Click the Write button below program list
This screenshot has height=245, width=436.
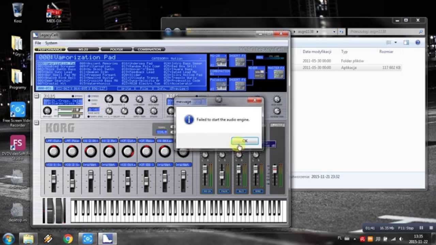click(x=126, y=88)
